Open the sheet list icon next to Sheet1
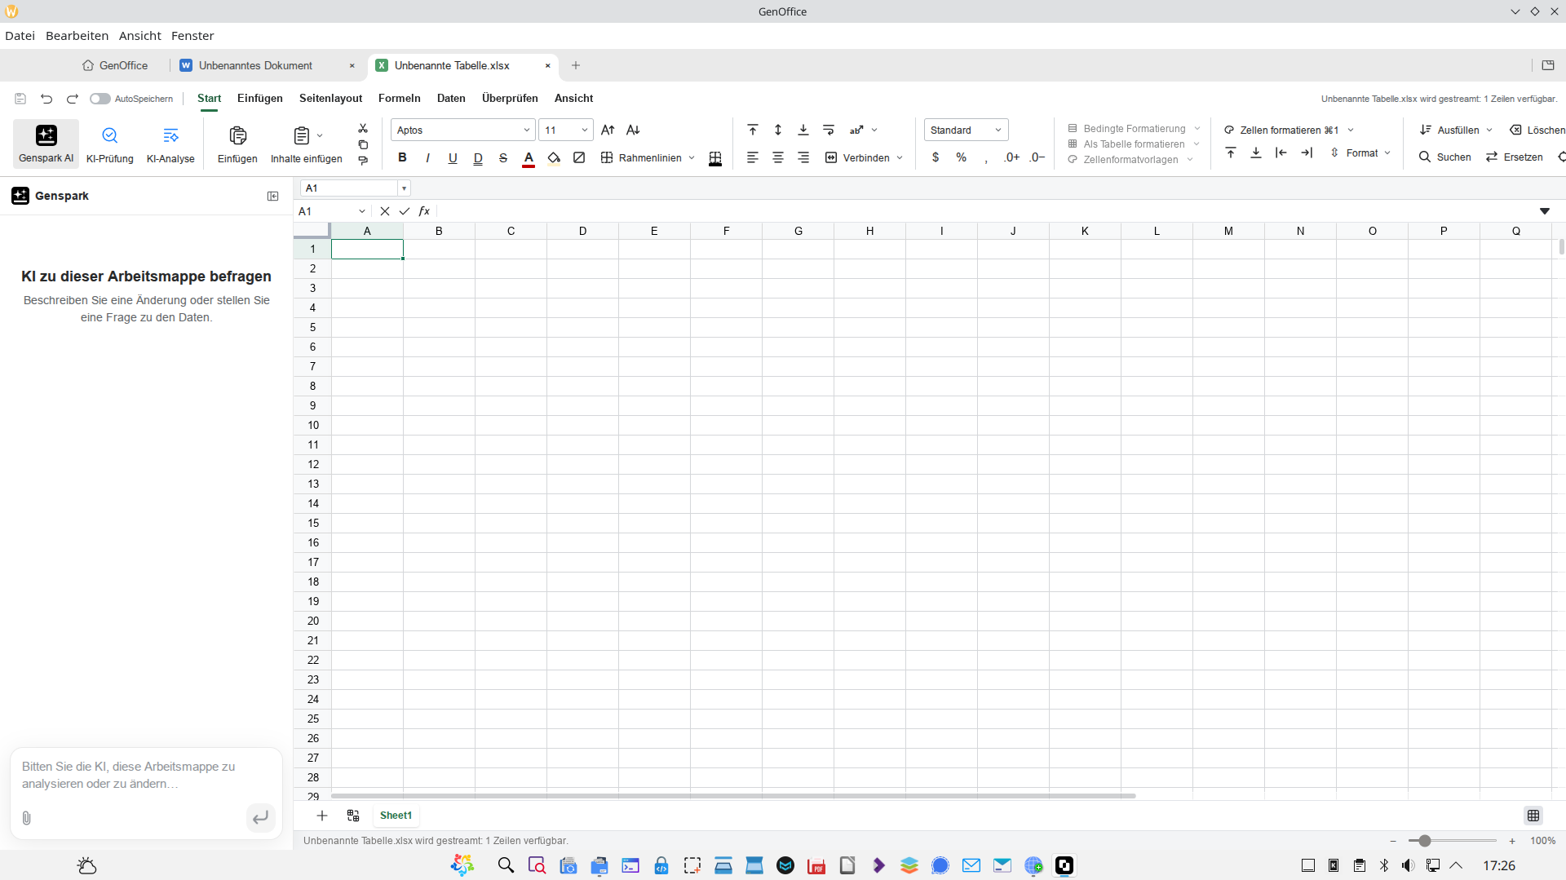The height and width of the screenshot is (880, 1566). coord(353,816)
